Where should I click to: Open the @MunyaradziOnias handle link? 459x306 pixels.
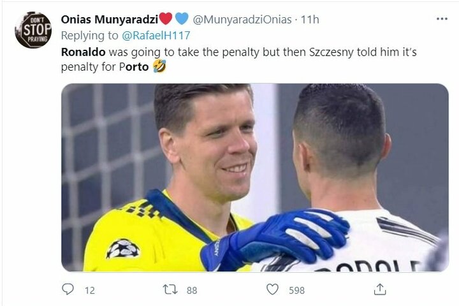tap(242, 20)
